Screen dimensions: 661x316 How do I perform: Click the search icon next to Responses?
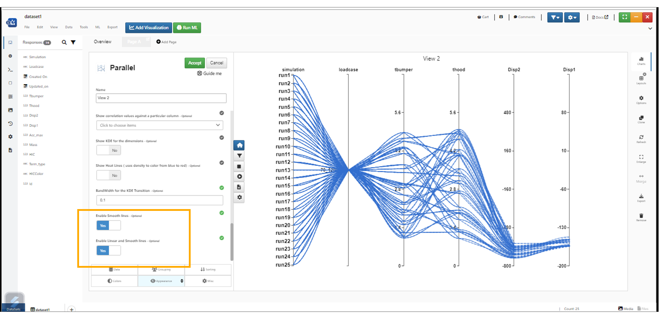[64, 42]
